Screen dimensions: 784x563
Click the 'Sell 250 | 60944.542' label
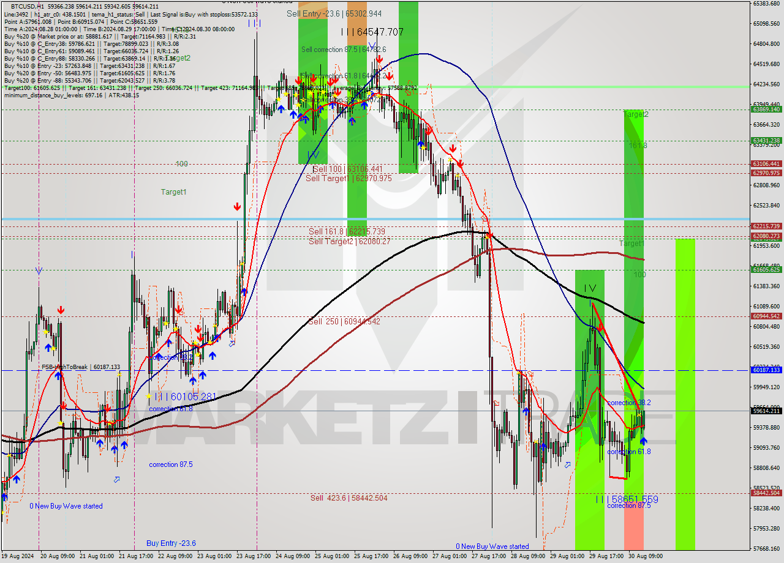pos(345,321)
